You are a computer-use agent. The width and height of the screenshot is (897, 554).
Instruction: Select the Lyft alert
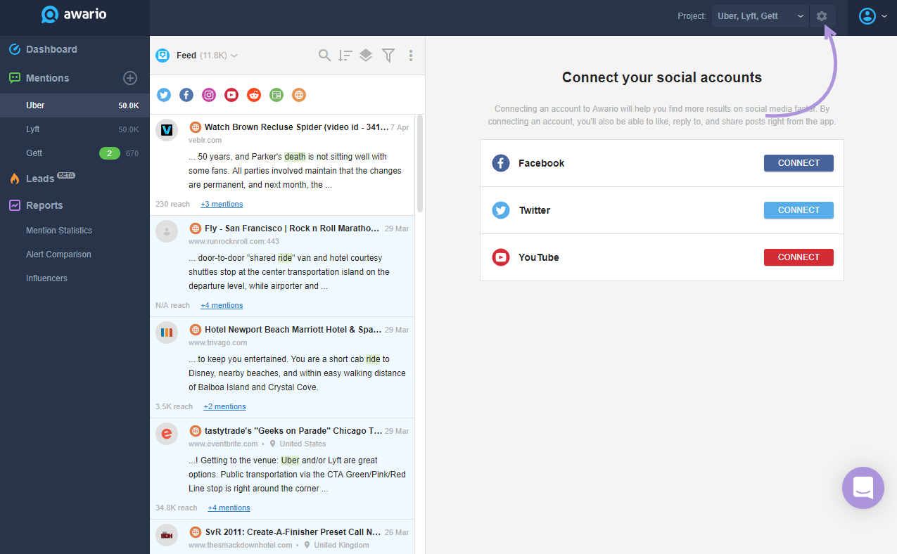click(x=75, y=129)
